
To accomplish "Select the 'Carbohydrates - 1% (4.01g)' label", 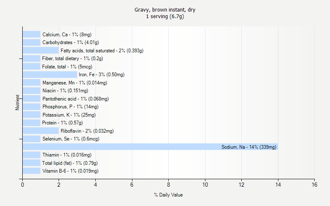I will 71,42.
